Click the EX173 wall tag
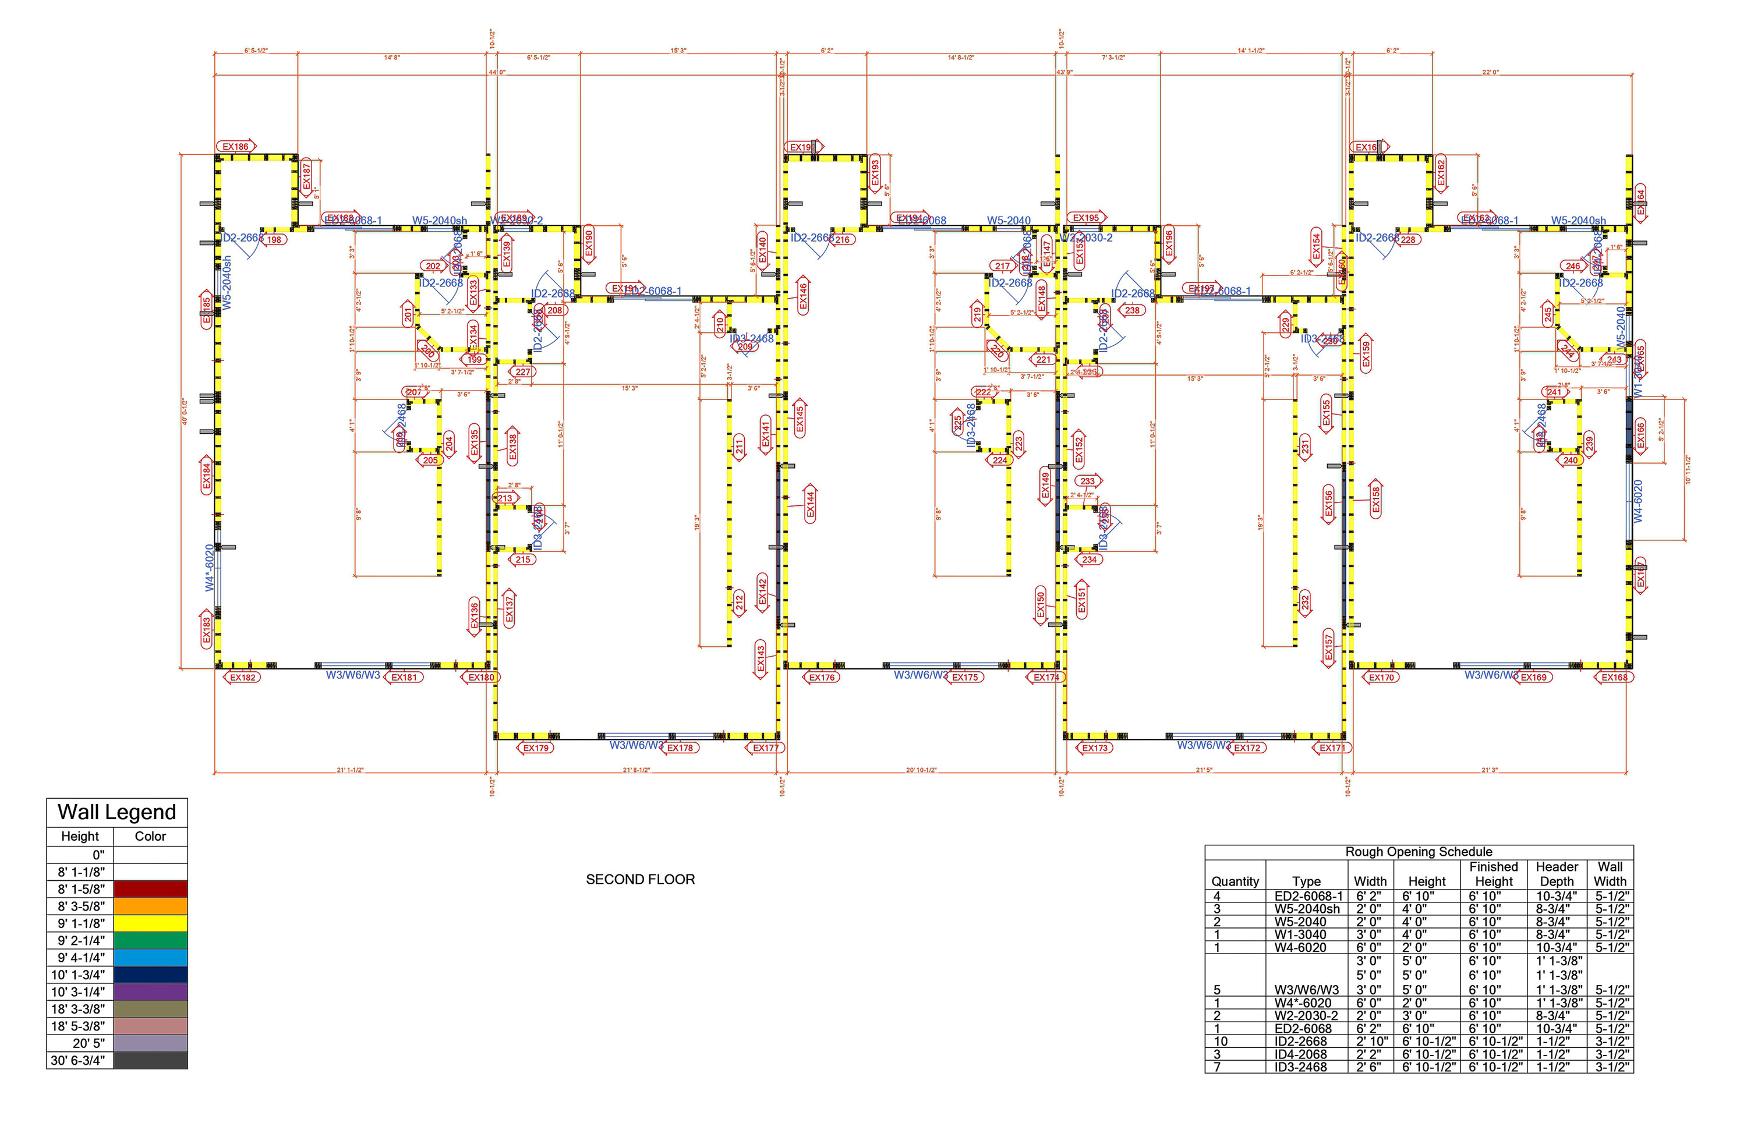The image size is (1747, 1130). pos(1094,749)
